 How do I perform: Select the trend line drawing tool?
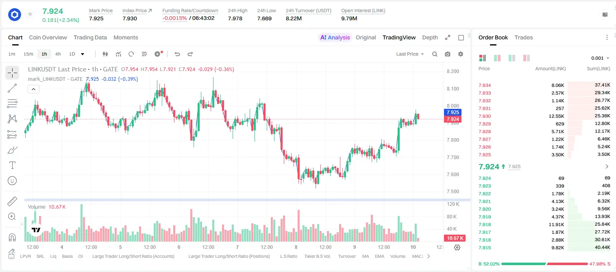[x=12, y=88]
